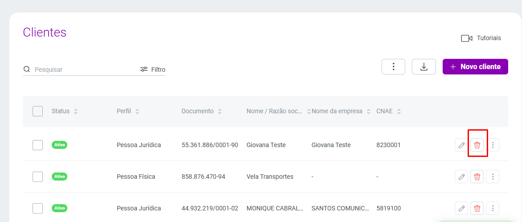Click the CNAE value 5819100

click(389, 208)
